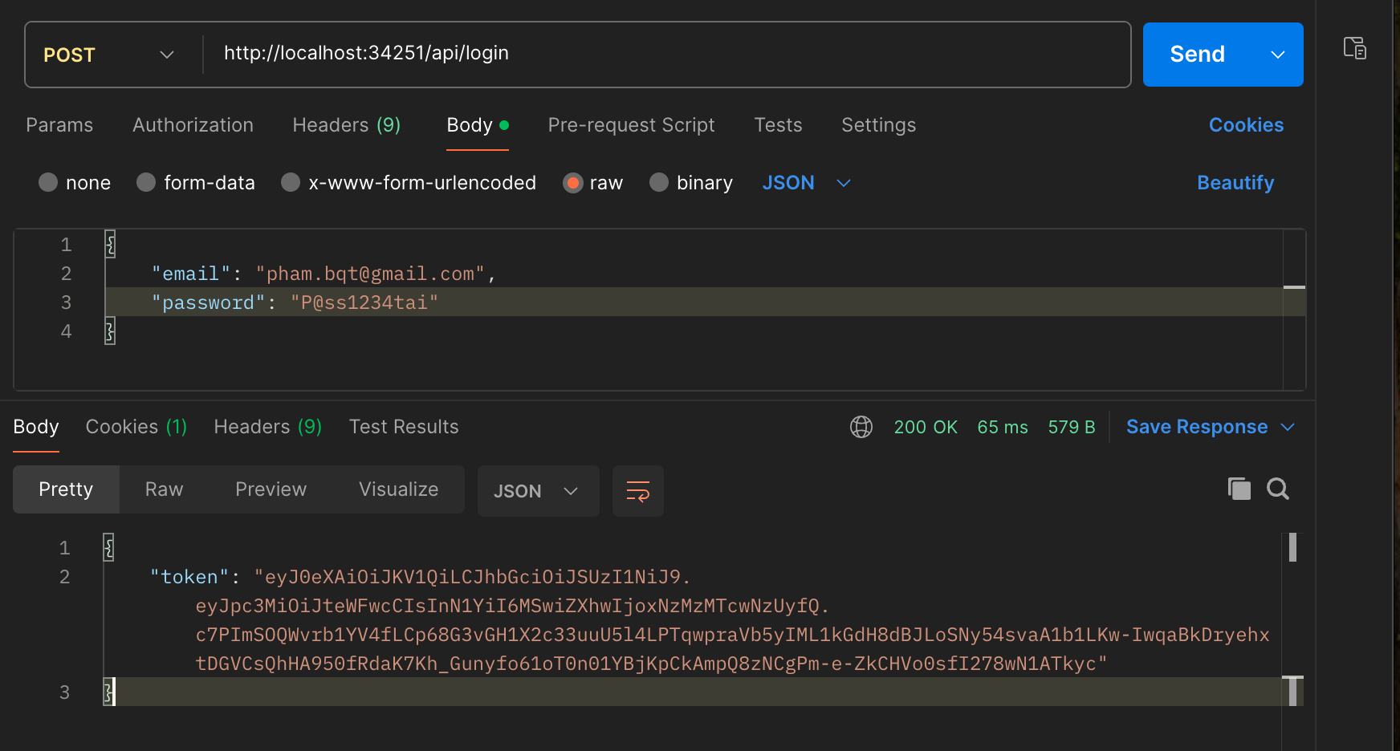The width and height of the screenshot is (1400, 751).
Task: Open the response Headers tab
Action: point(267,427)
